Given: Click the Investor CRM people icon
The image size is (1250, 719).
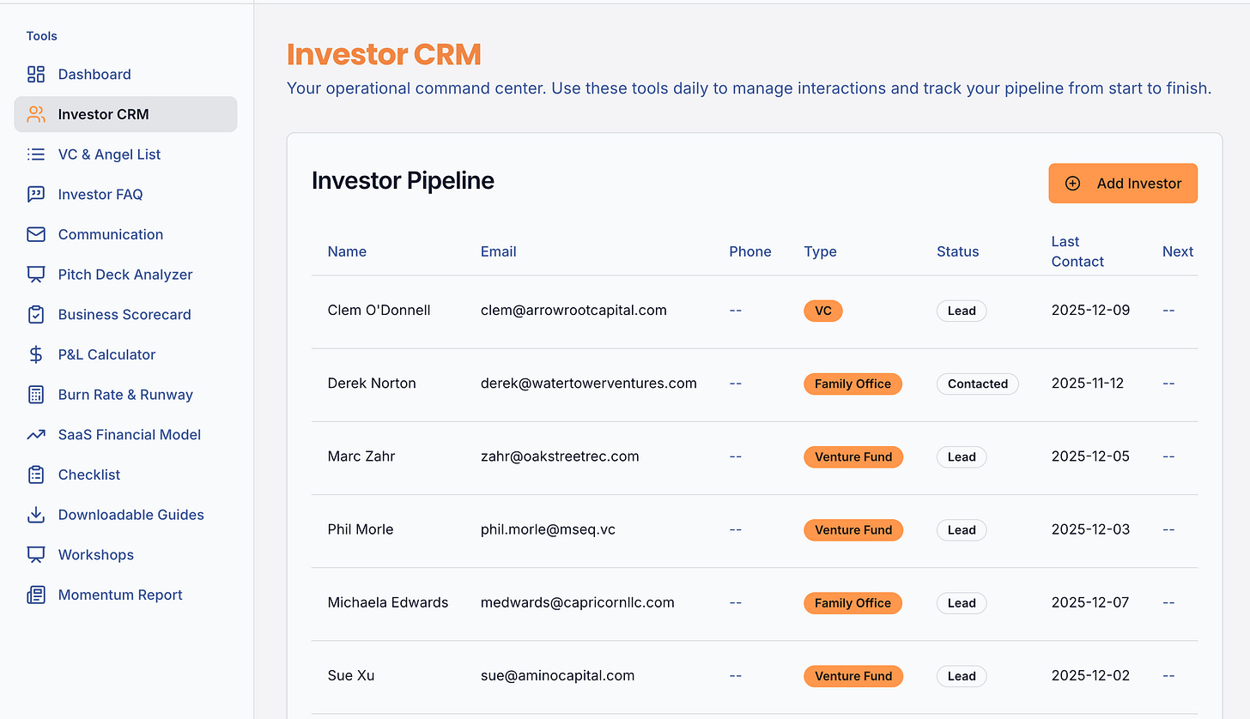Looking at the screenshot, I should [35, 114].
